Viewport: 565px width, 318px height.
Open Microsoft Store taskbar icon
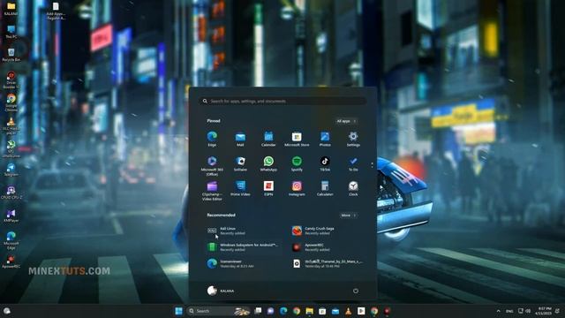322,311
